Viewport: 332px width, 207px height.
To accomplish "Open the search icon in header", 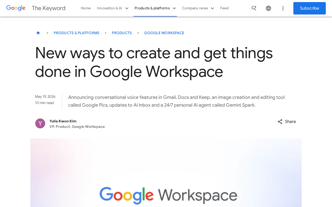I will pos(254,8).
